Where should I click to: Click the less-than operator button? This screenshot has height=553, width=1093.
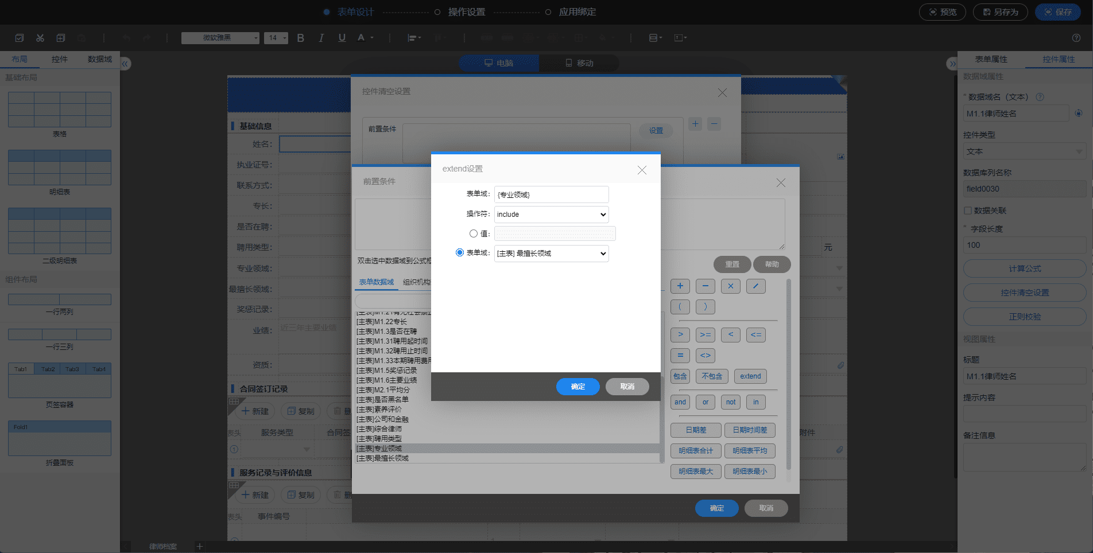coord(731,335)
